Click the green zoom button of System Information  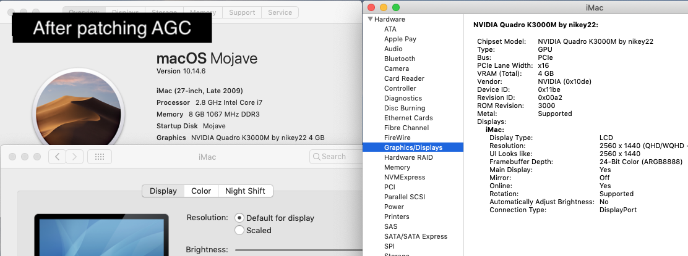[396, 7]
